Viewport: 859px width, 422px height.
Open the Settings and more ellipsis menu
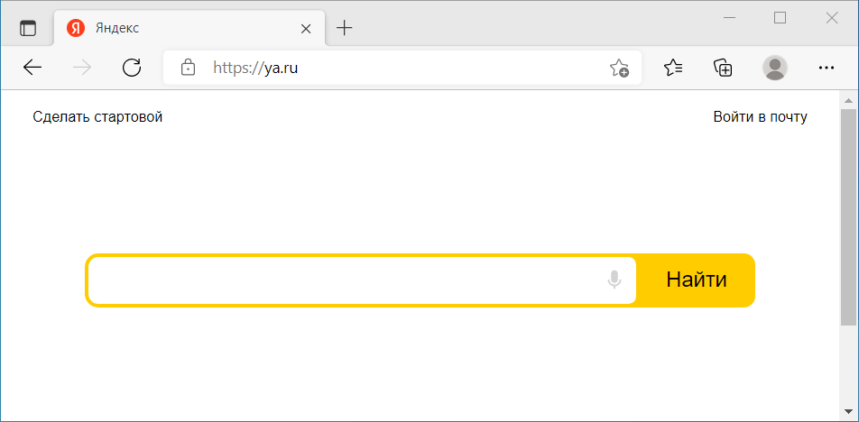pyautogui.click(x=826, y=68)
